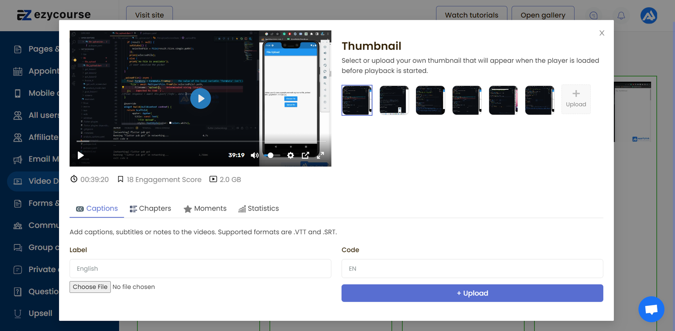
Task: Select the first video thumbnail
Action: coord(357,100)
